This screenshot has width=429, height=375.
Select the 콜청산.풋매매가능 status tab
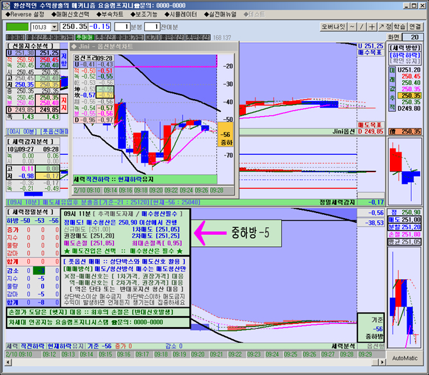[51, 37]
